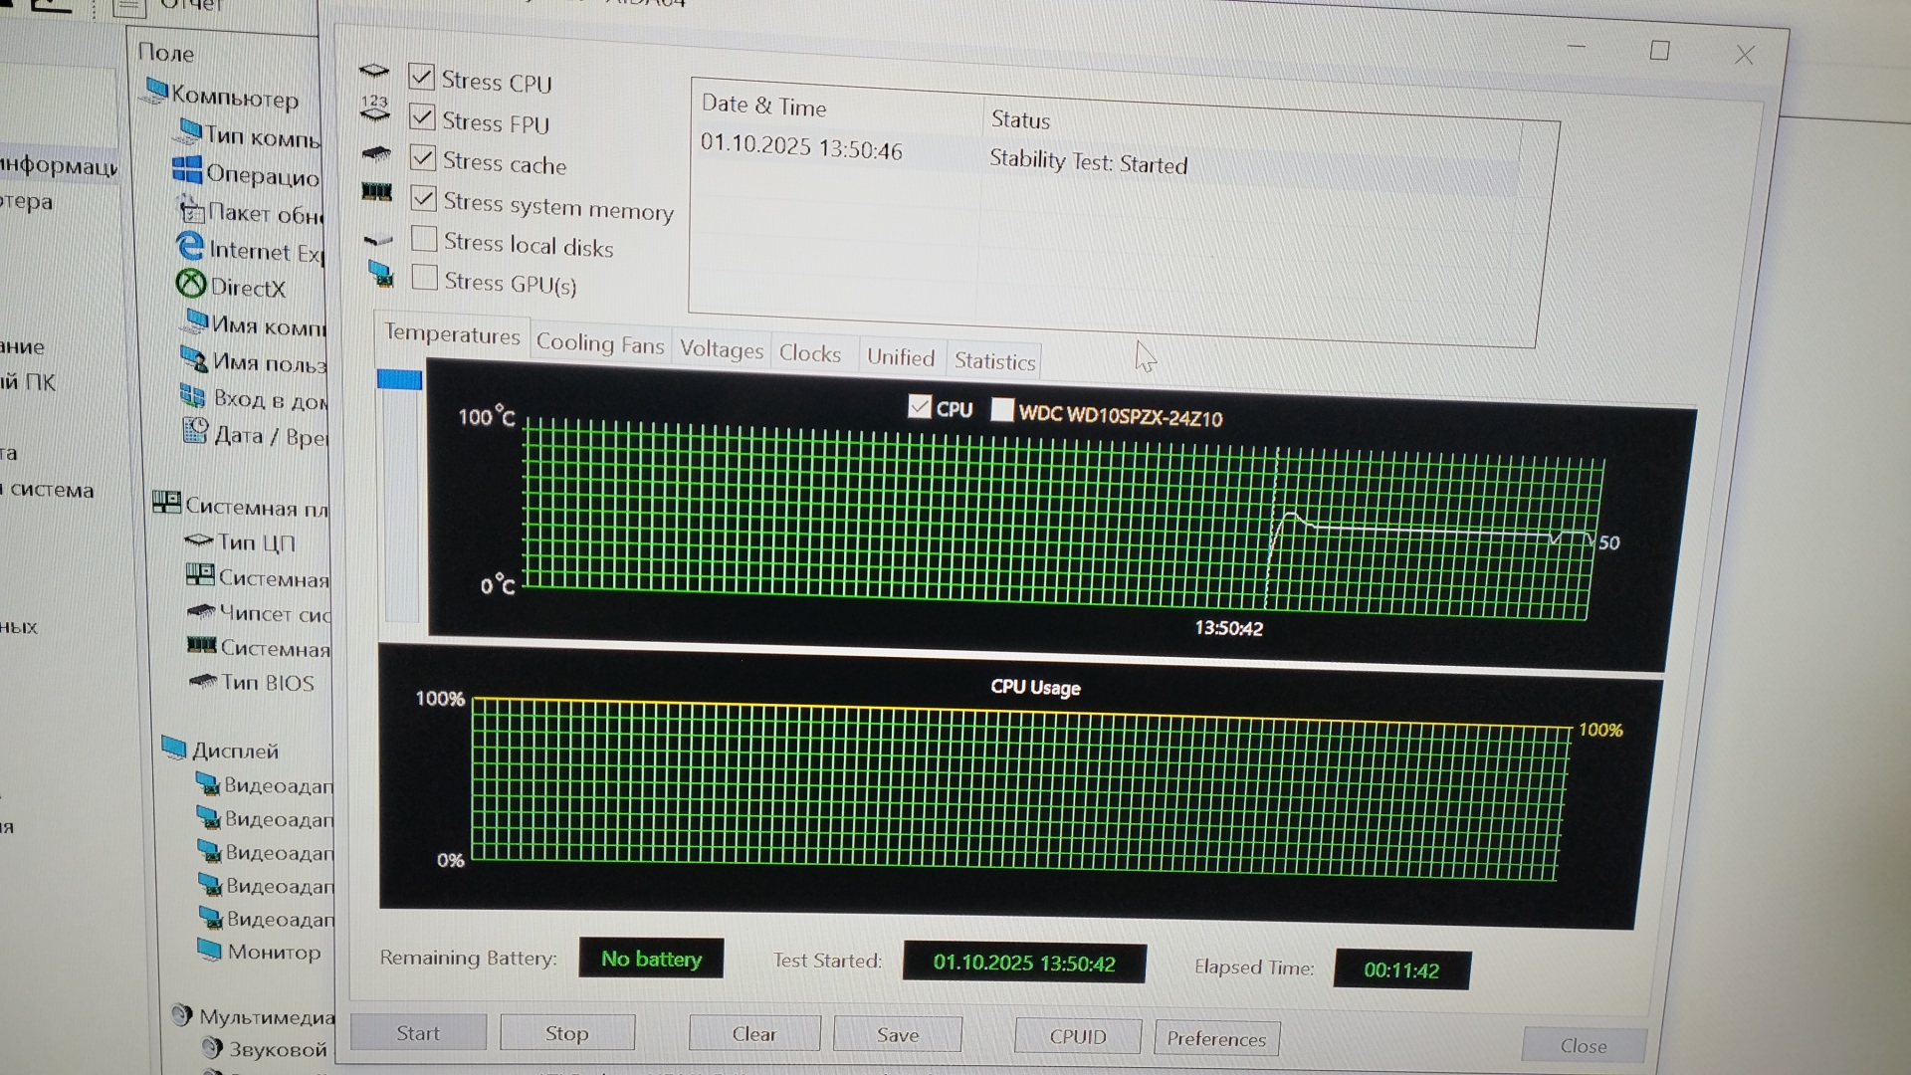Click the blue graph color indicator bar
The height and width of the screenshot is (1075, 1911).
click(399, 379)
